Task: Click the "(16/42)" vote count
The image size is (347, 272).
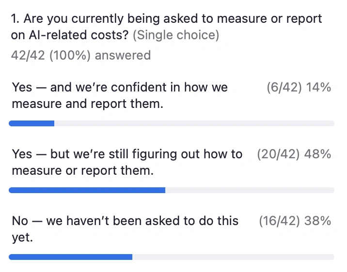Action: pos(279,221)
